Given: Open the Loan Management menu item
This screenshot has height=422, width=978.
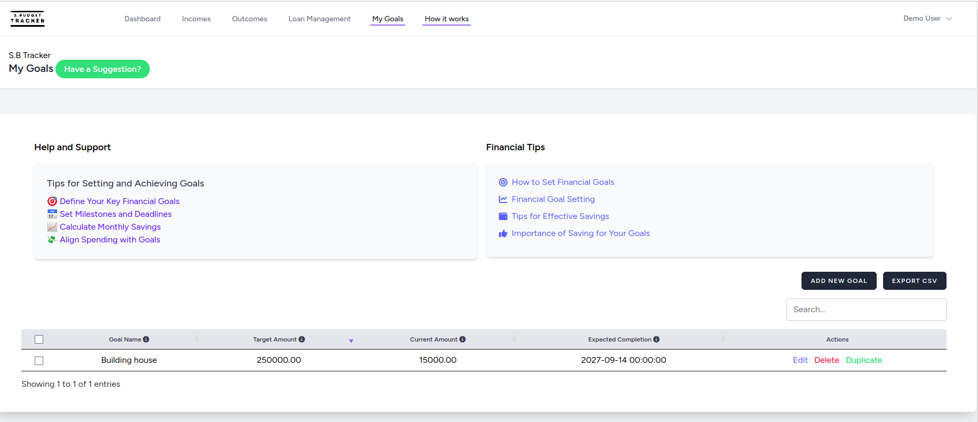Looking at the screenshot, I should point(319,19).
